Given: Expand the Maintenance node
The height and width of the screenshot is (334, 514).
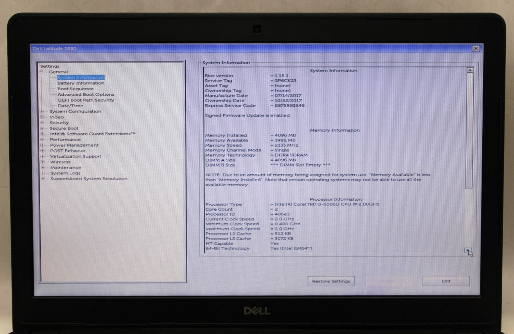Looking at the screenshot, I should (43, 168).
